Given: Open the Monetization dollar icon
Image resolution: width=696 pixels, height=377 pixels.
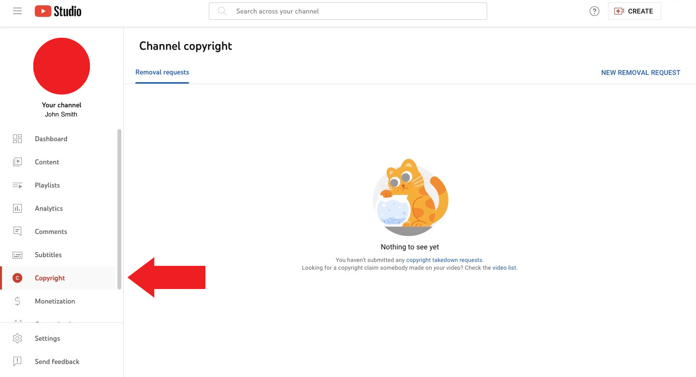Looking at the screenshot, I should [x=17, y=301].
